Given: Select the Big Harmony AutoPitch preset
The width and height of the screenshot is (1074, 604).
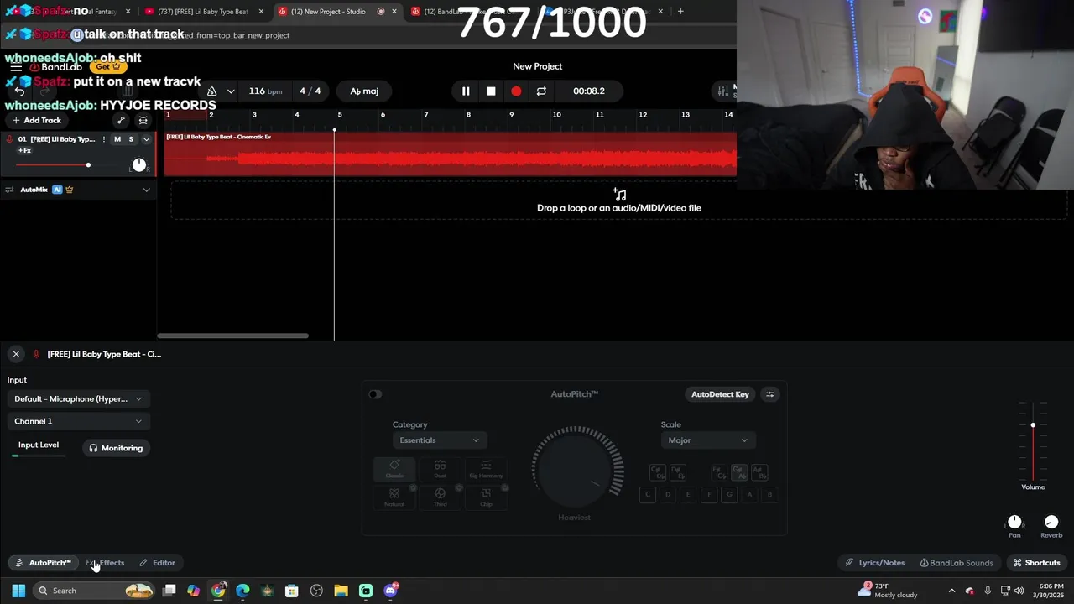Looking at the screenshot, I should click(x=486, y=470).
